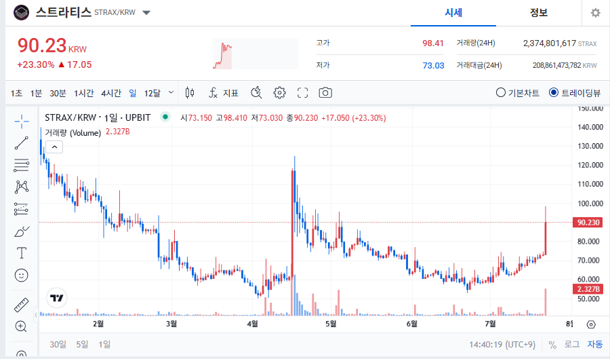Set date range to 30일
610x359 pixels.
coord(58,345)
